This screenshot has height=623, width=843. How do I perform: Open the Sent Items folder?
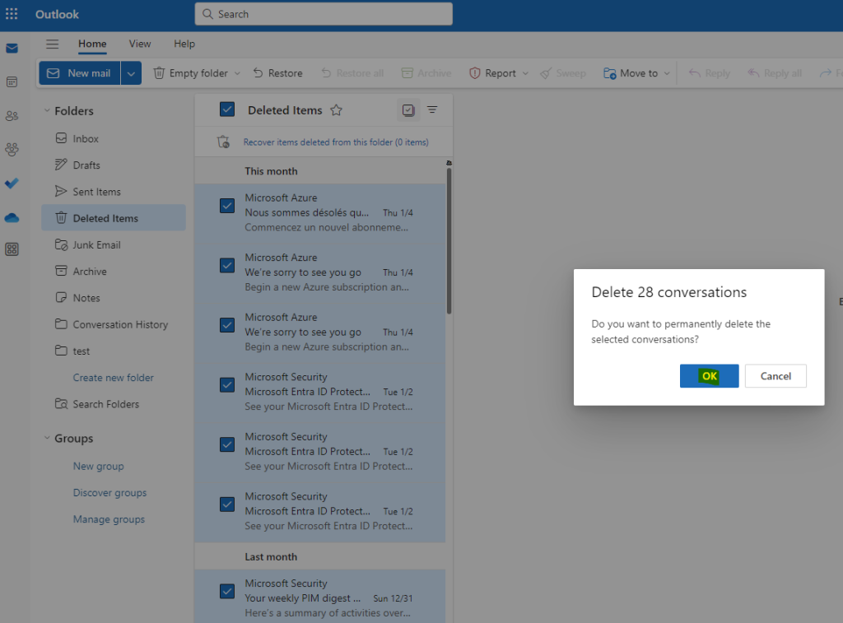114,192
